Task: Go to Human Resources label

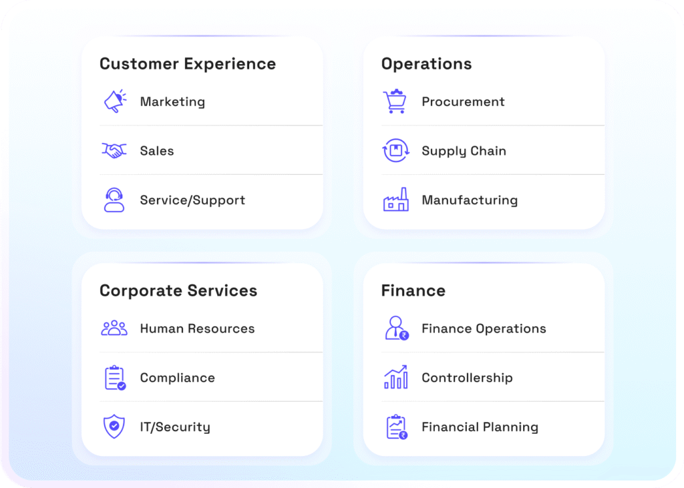Action: tap(197, 329)
